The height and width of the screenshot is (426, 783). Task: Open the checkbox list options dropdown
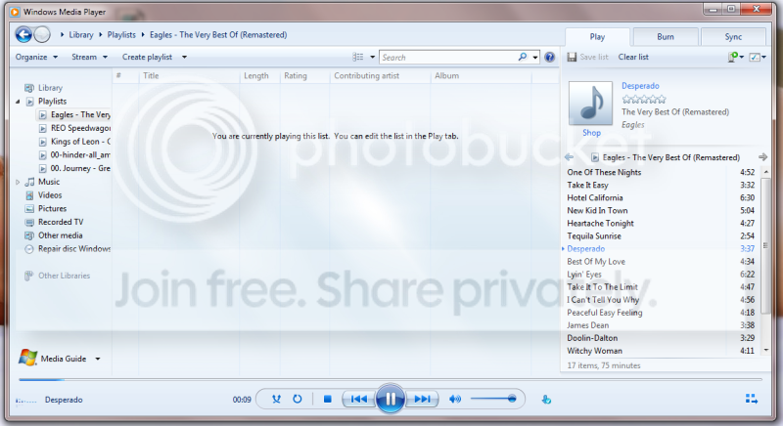click(758, 58)
